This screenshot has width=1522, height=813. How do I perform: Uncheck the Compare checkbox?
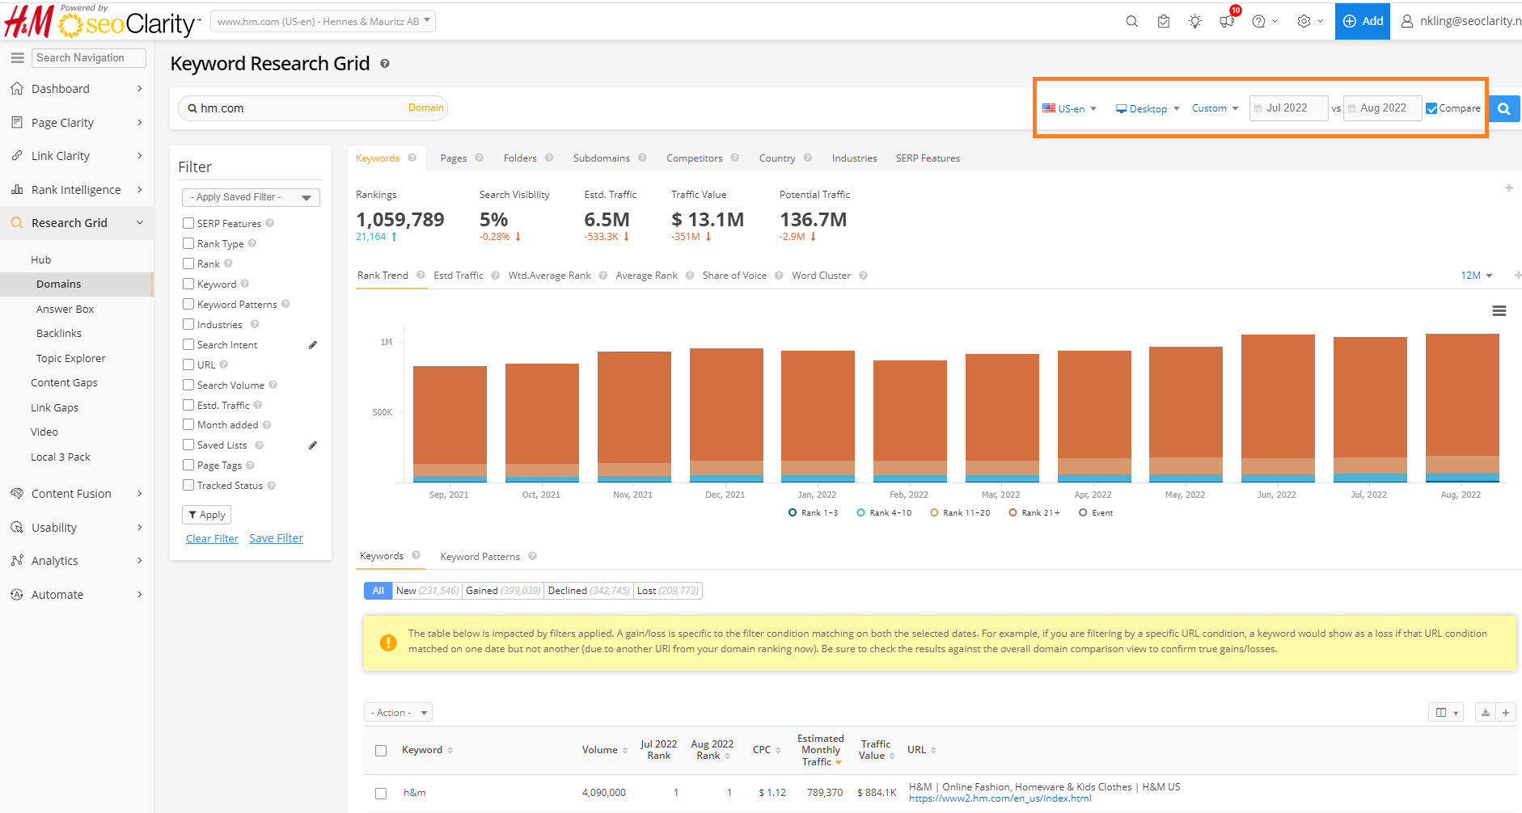click(1431, 108)
